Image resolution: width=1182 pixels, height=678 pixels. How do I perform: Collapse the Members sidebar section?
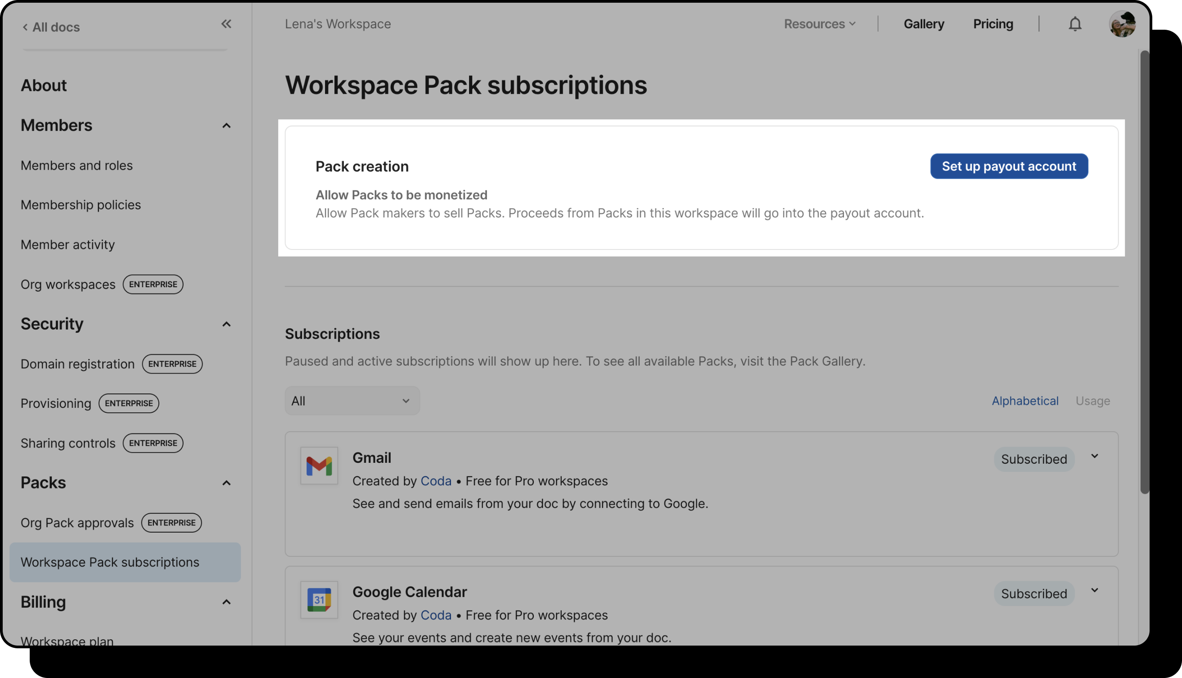click(x=226, y=126)
